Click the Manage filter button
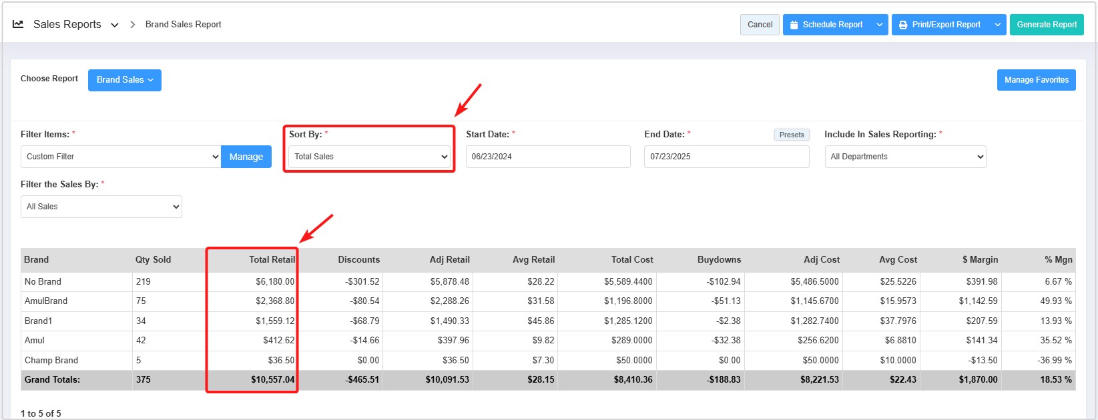Screen dimensions: 1098x420 pyautogui.click(x=246, y=157)
